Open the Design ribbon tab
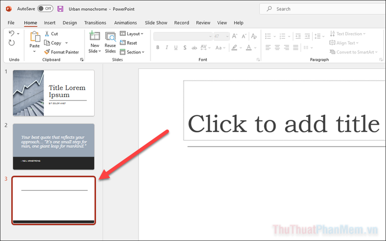The height and width of the screenshot is (241, 386). 69,23
